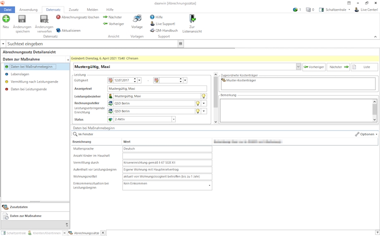The image size is (380, 236).
Task: Select Vermittlung nach Leistungsende in sidebar
Action: (x=34, y=82)
